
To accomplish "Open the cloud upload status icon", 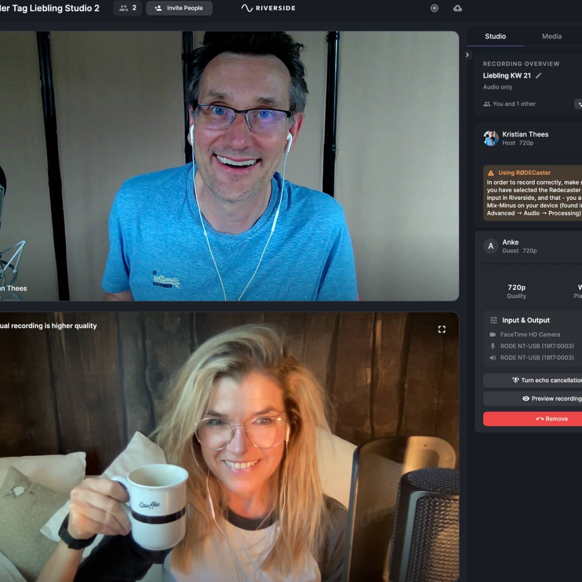I will pyautogui.click(x=457, y=8).
